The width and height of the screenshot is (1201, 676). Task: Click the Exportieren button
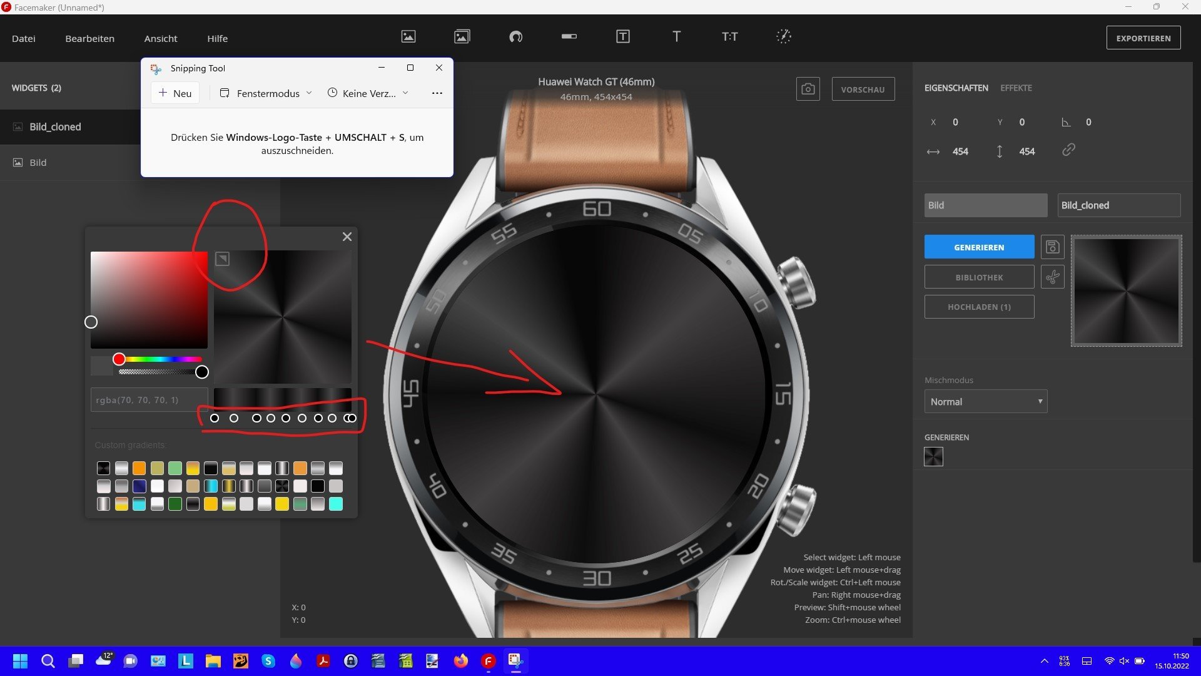[x=1143, y=38]
